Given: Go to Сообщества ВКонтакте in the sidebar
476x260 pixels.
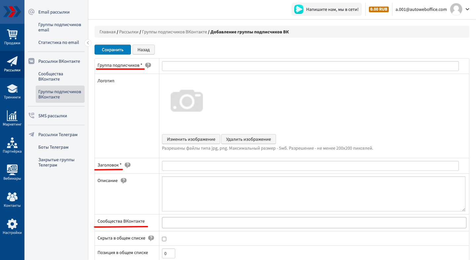Looking at the screenshot, I should coord(51,77).
